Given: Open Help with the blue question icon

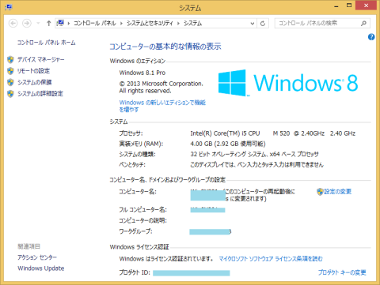Looking at the screenshot, I should point(371,37).
